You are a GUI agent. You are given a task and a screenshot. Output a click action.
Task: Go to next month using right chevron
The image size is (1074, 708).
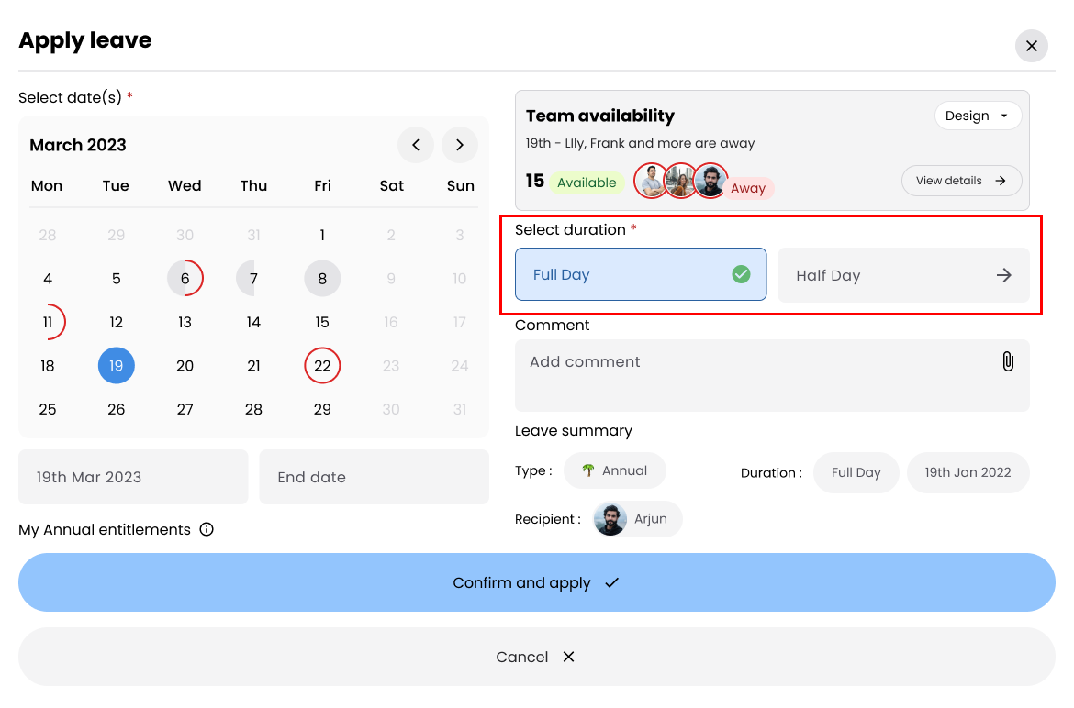click(459, 145)
